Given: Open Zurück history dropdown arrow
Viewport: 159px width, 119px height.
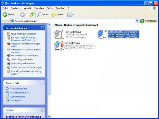Looking at the screenshot, I should (x=17, y=15).
